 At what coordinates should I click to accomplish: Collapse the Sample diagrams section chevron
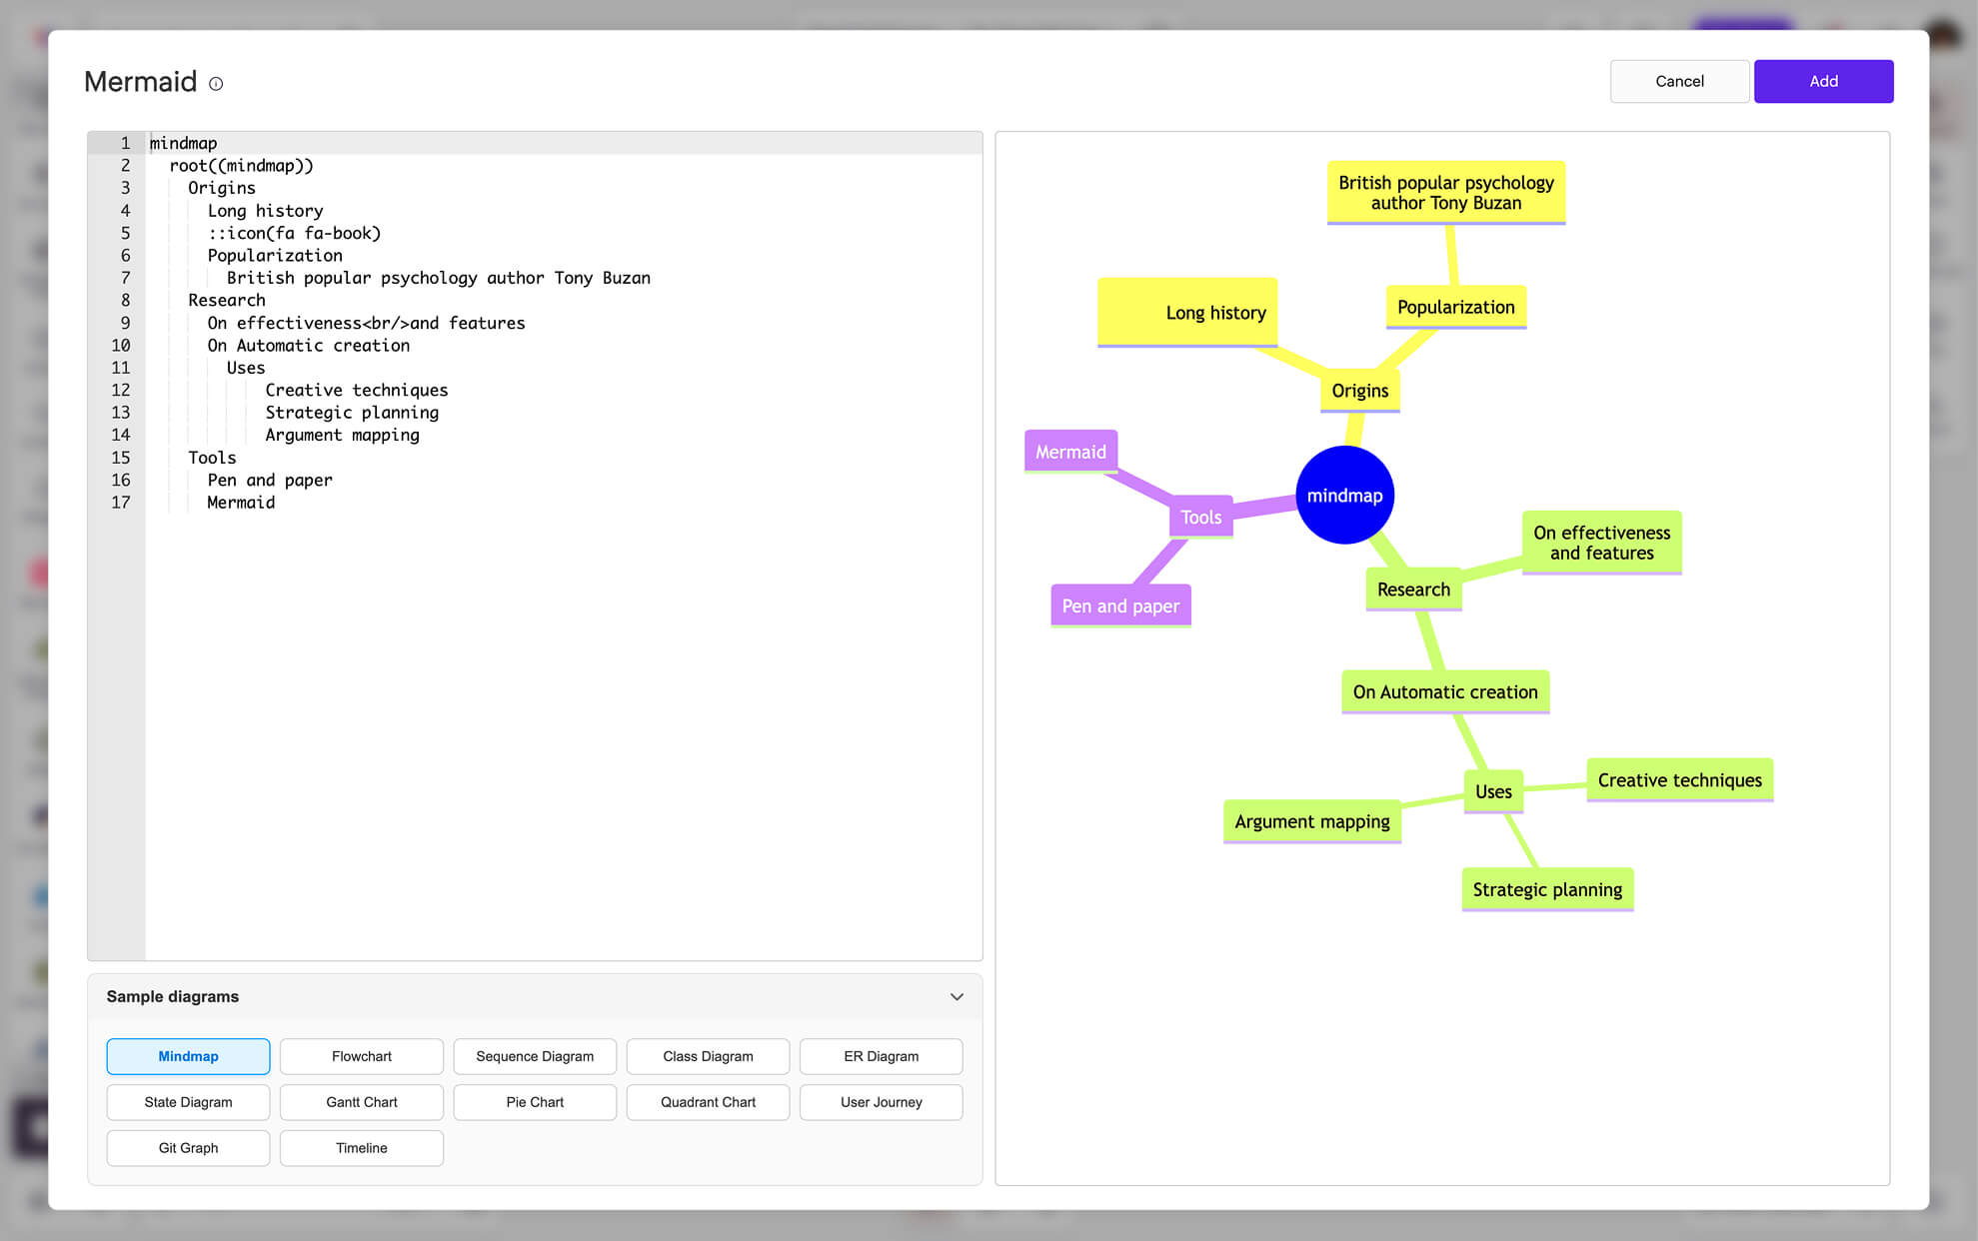[x=957, y=997]
